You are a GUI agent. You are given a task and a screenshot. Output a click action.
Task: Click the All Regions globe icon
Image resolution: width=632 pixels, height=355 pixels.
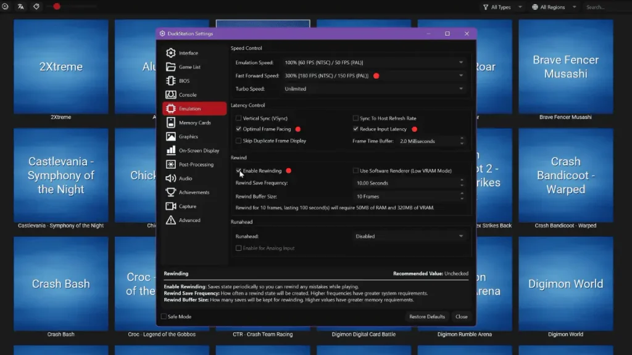535,7
